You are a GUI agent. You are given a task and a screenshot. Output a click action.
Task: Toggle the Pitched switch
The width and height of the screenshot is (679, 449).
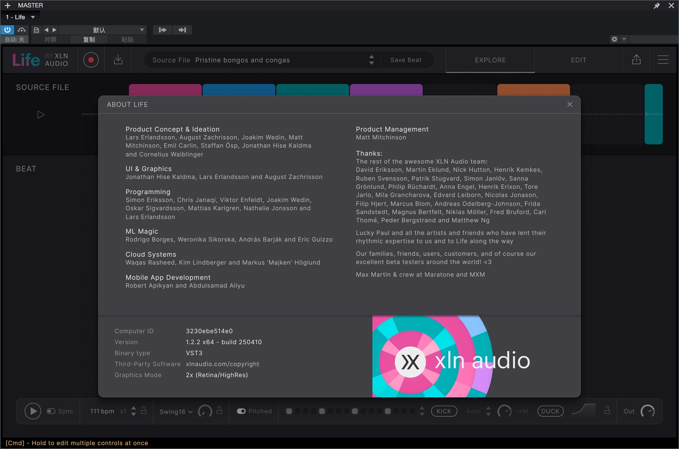coord(241,411)
